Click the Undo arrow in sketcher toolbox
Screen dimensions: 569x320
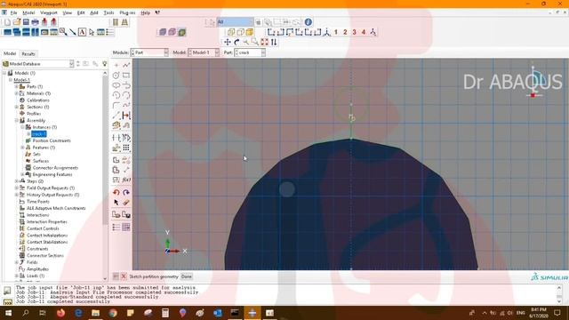pos(116,193)
